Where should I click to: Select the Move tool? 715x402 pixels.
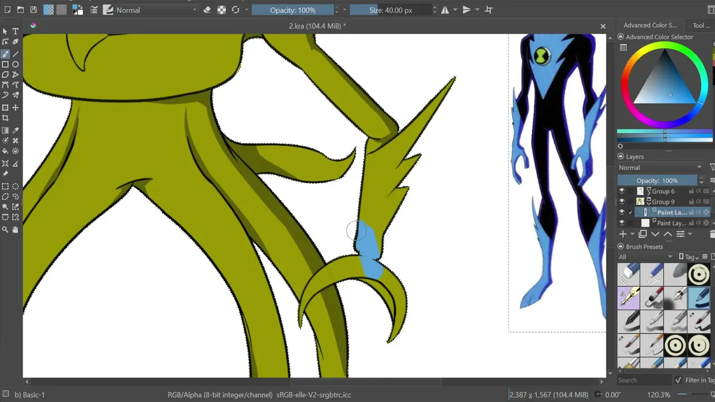[x=16, y=108]
